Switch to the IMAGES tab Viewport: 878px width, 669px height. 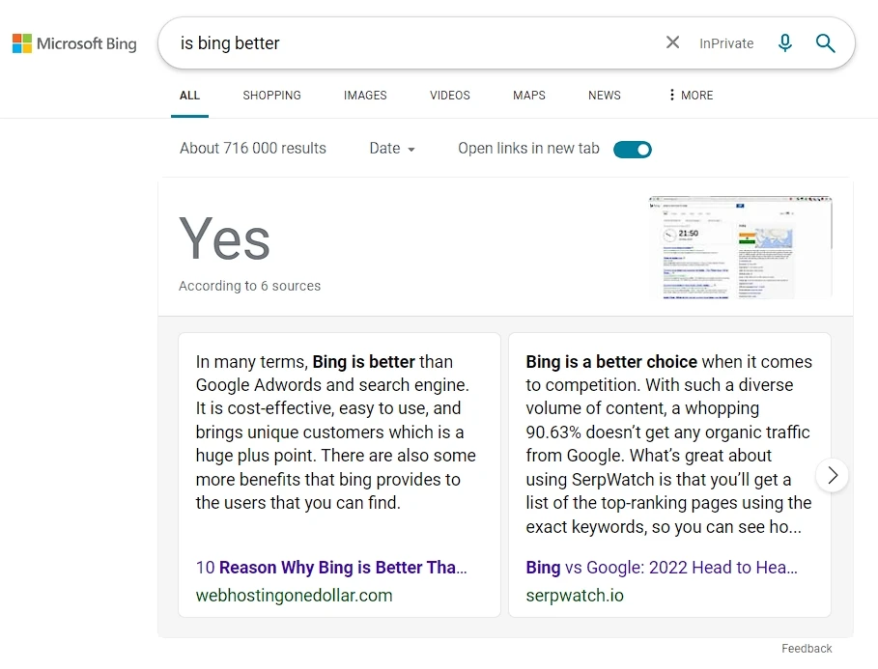(x=365, y=96)
